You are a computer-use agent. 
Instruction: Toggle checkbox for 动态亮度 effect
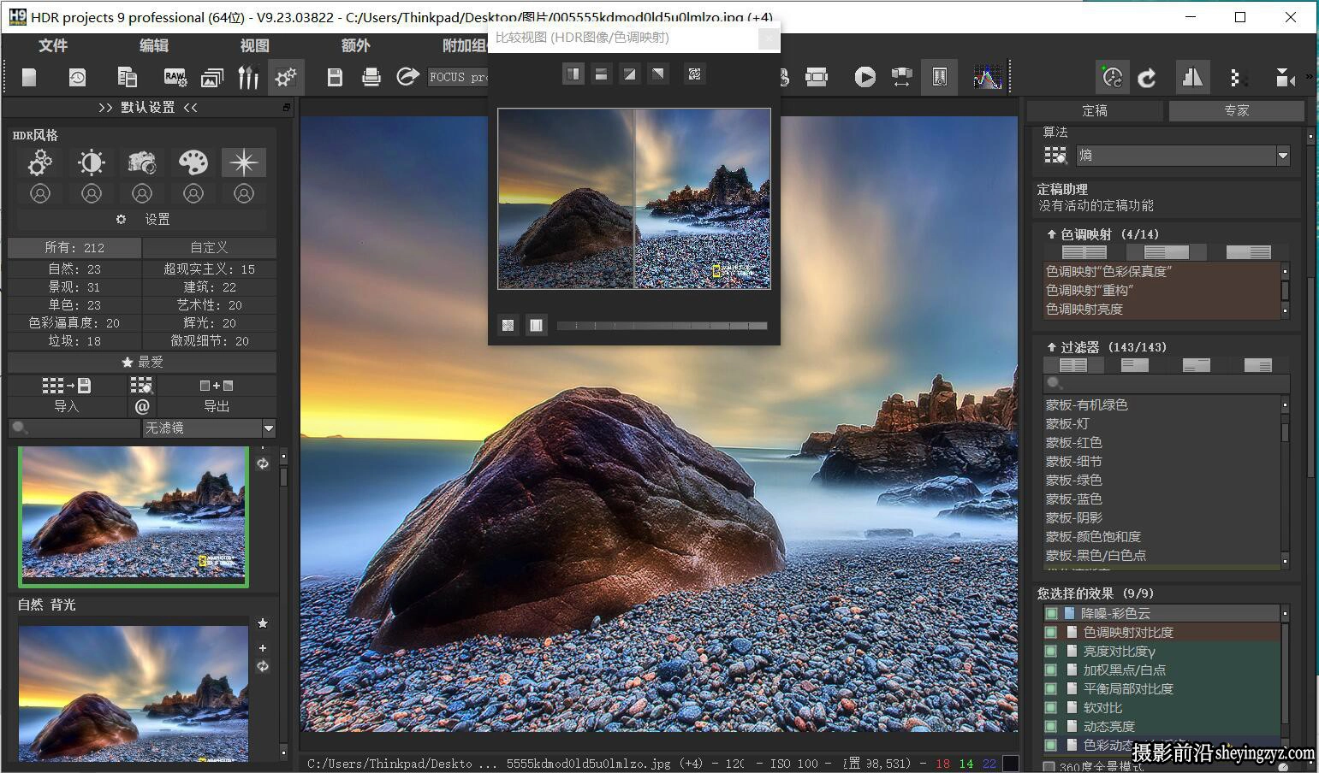point(1051,726)
